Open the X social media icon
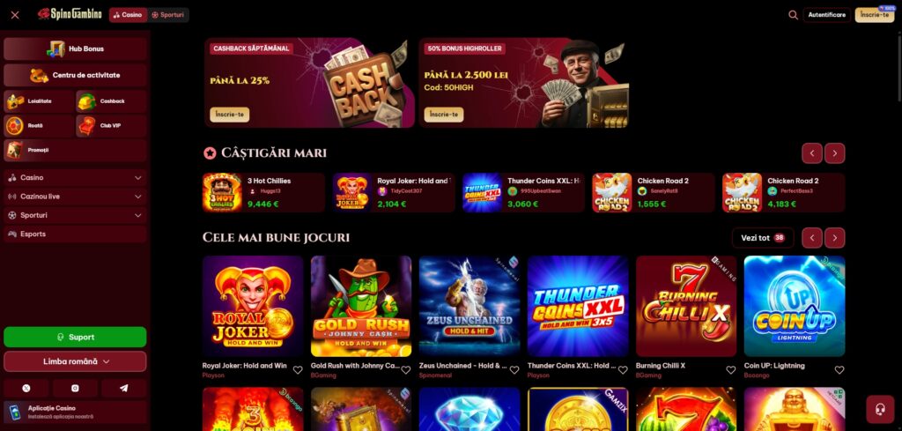 coord(26,389)
